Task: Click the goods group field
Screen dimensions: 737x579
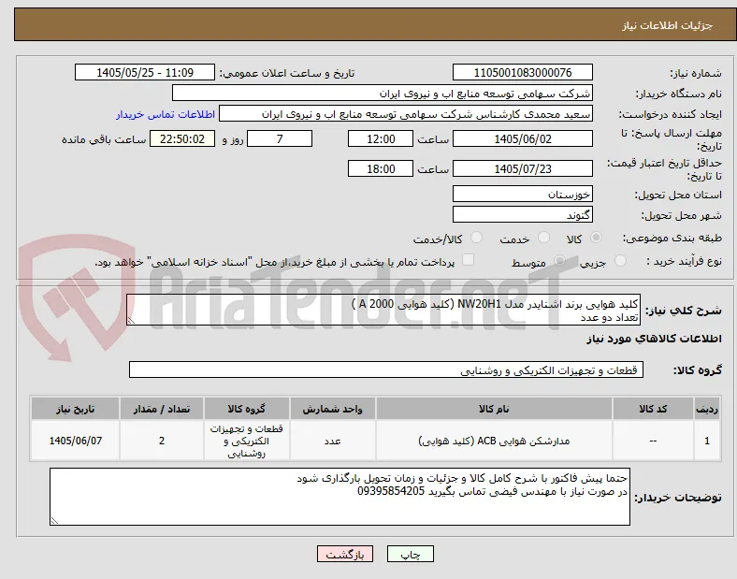Action: [386, 369]
